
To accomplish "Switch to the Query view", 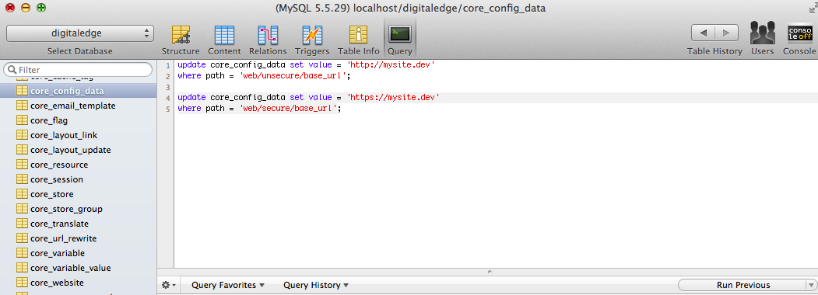I will pos(399,40).
